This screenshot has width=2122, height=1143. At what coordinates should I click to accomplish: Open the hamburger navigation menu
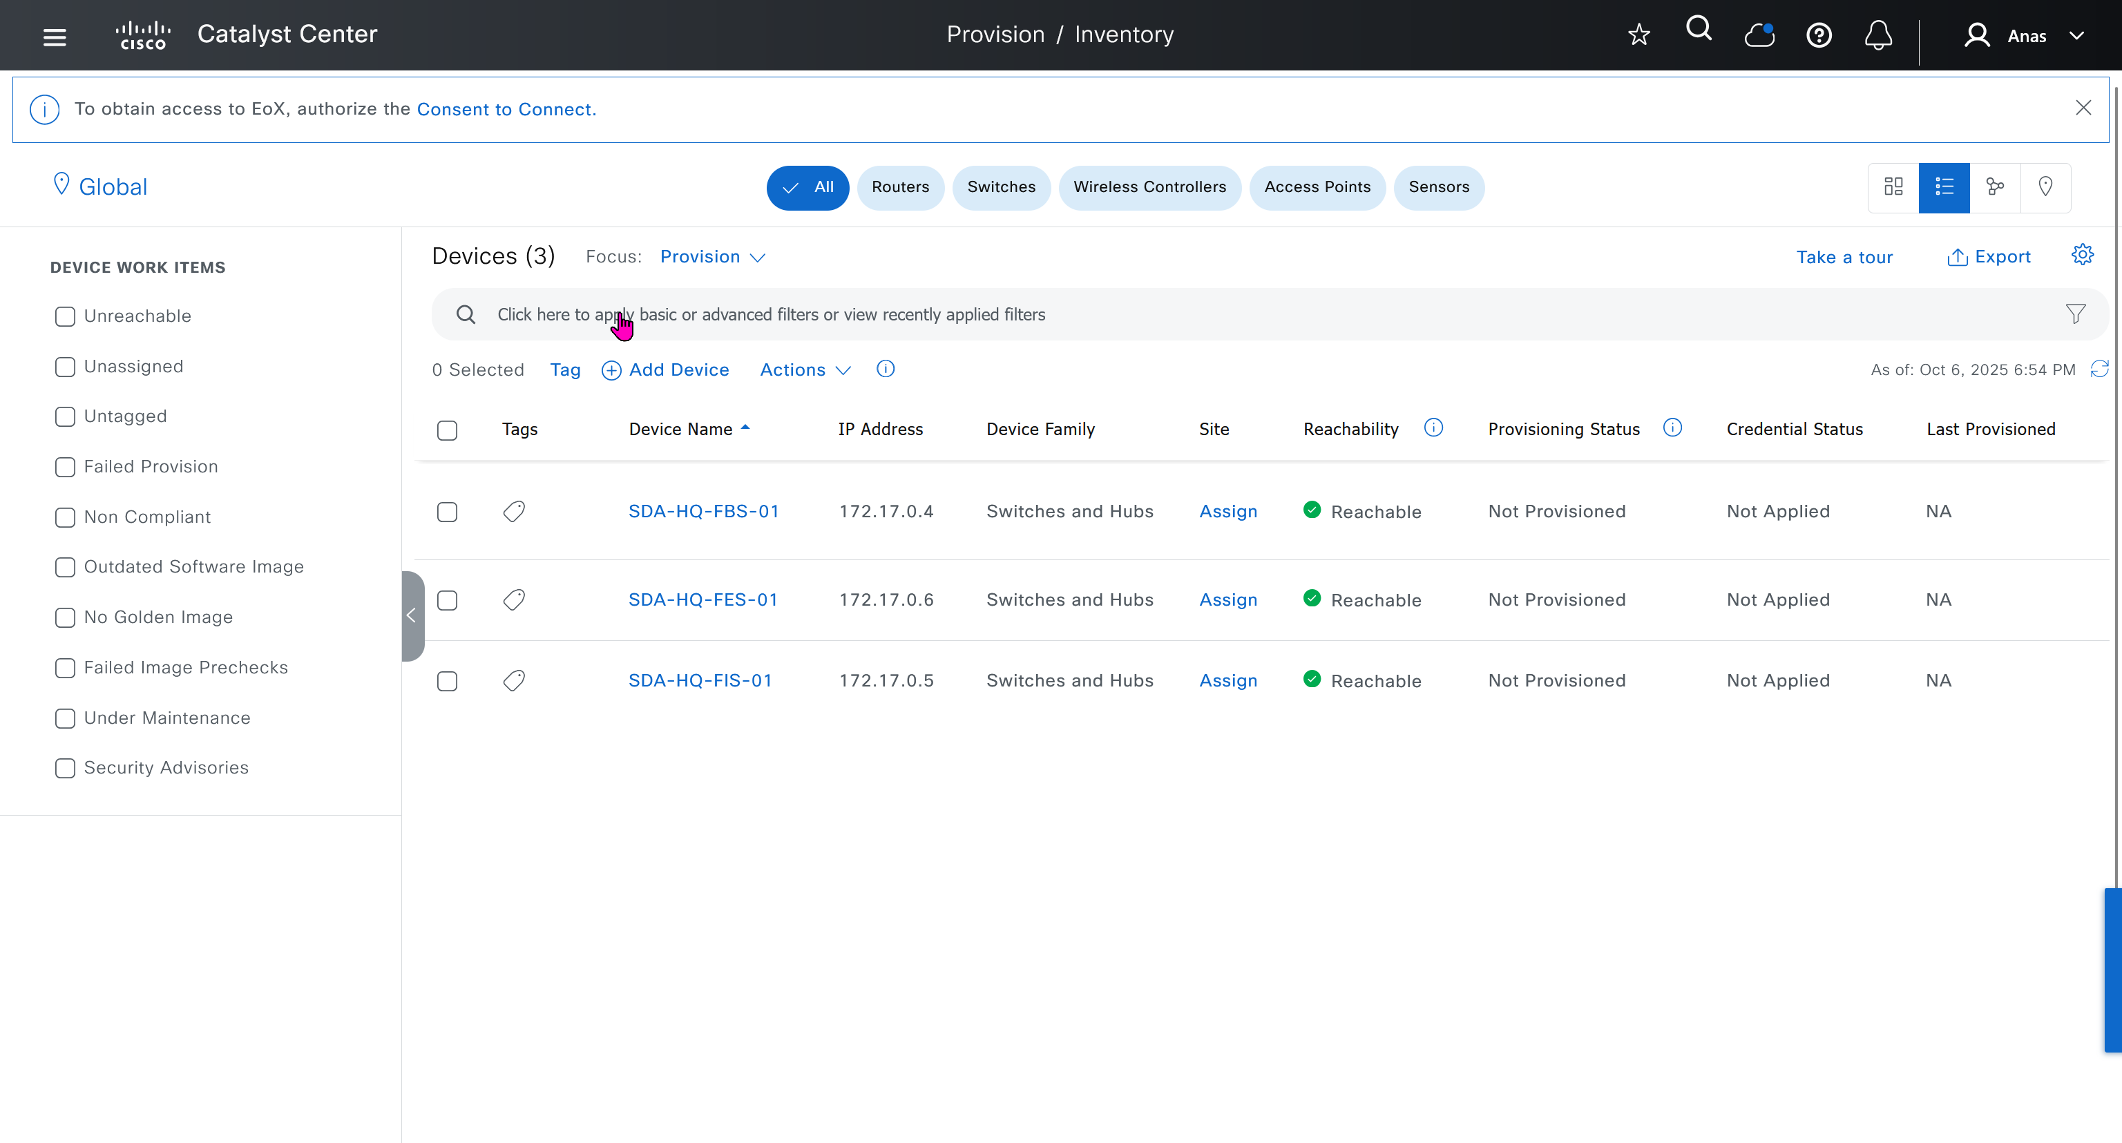[55, 36]
